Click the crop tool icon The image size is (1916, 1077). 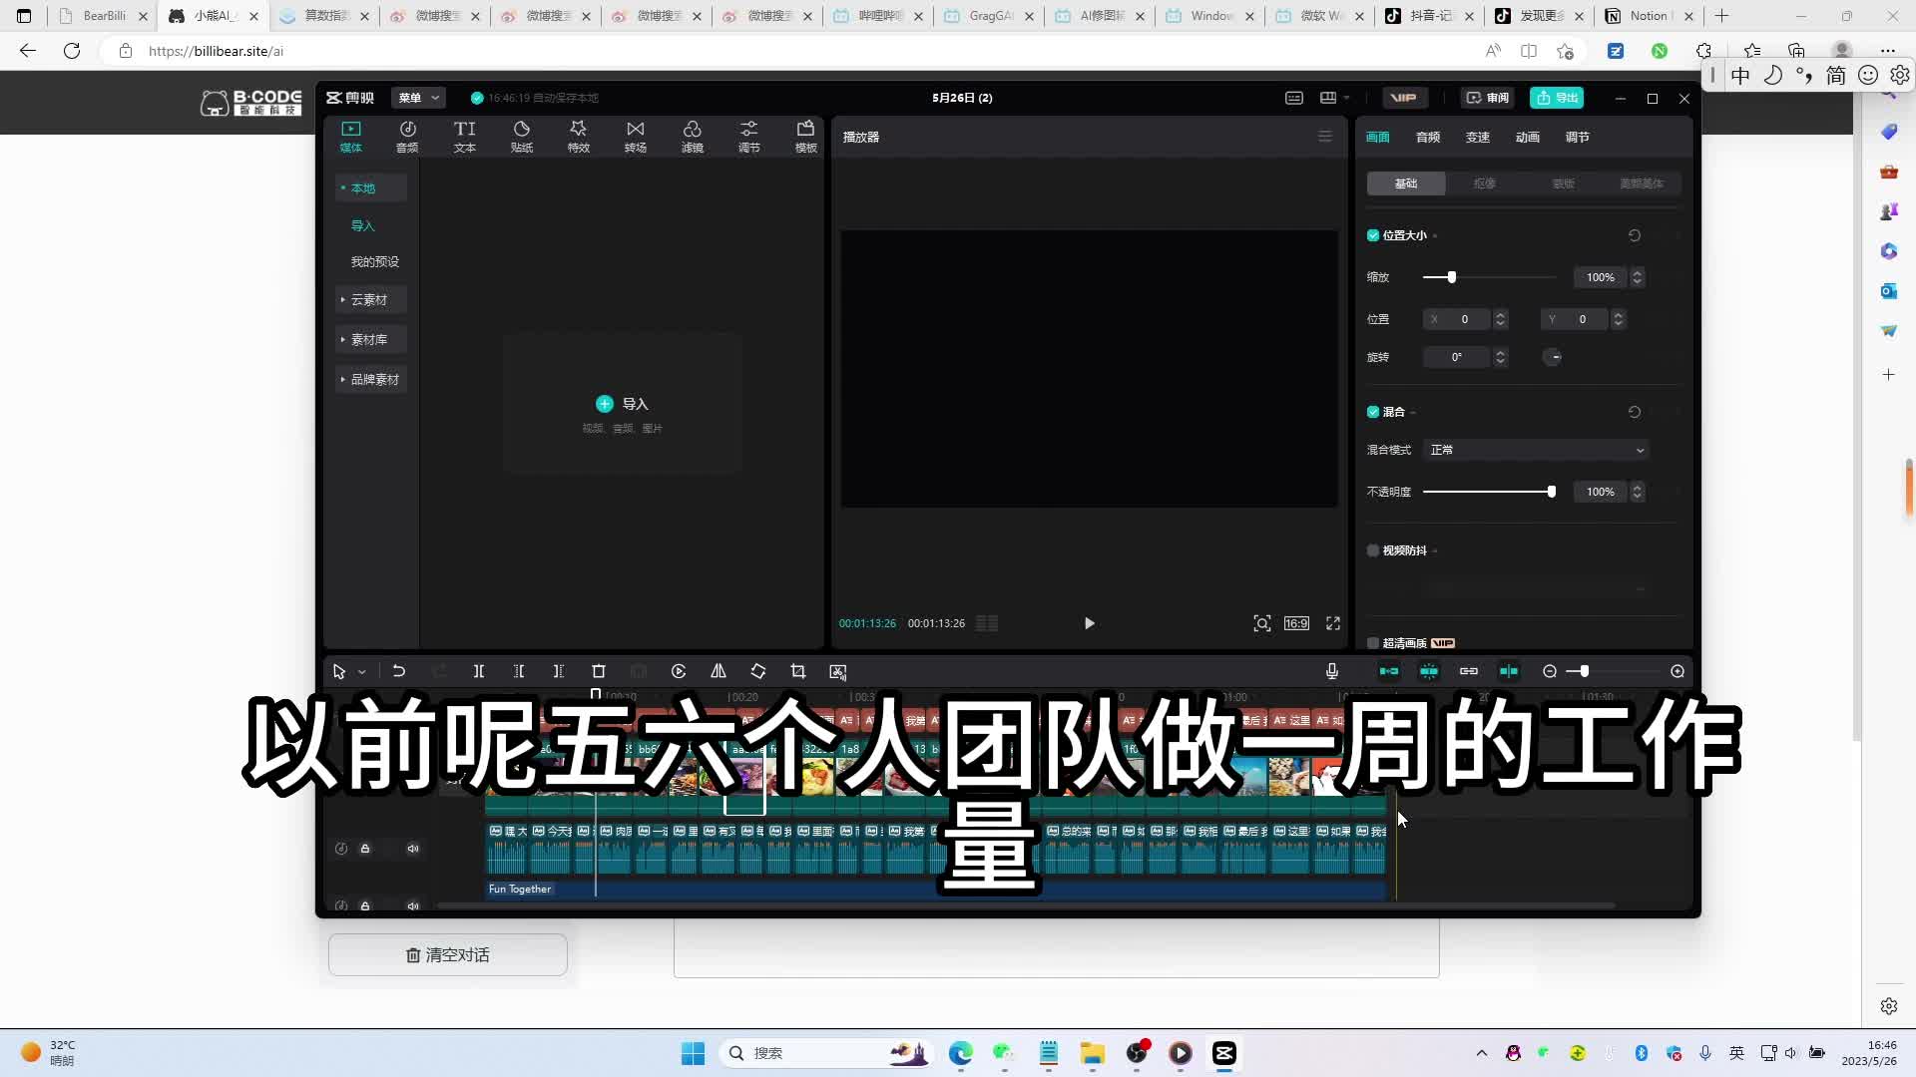797,672
